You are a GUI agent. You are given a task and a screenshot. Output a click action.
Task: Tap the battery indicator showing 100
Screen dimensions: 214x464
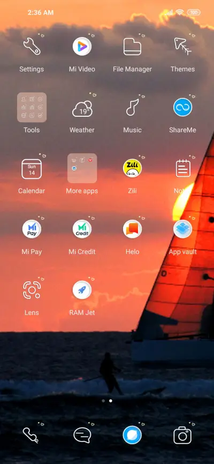point(194,12)
